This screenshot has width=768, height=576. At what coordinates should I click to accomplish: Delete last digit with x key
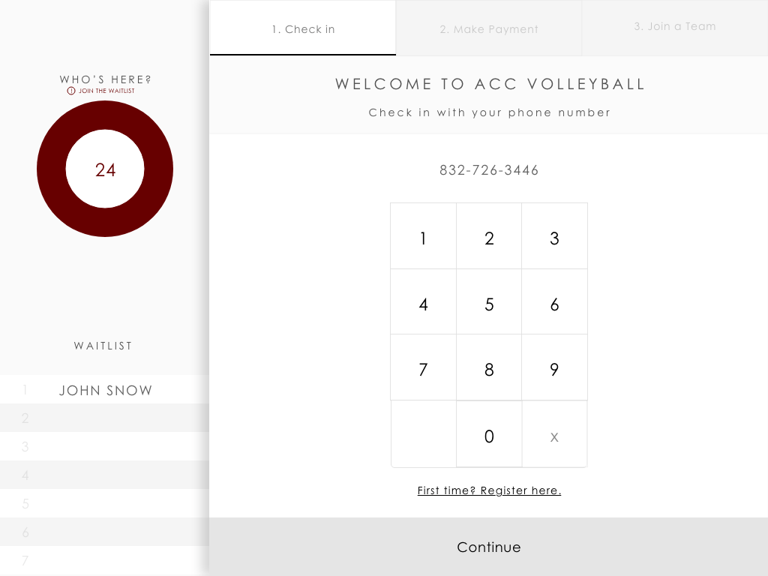tap(554, 434)
